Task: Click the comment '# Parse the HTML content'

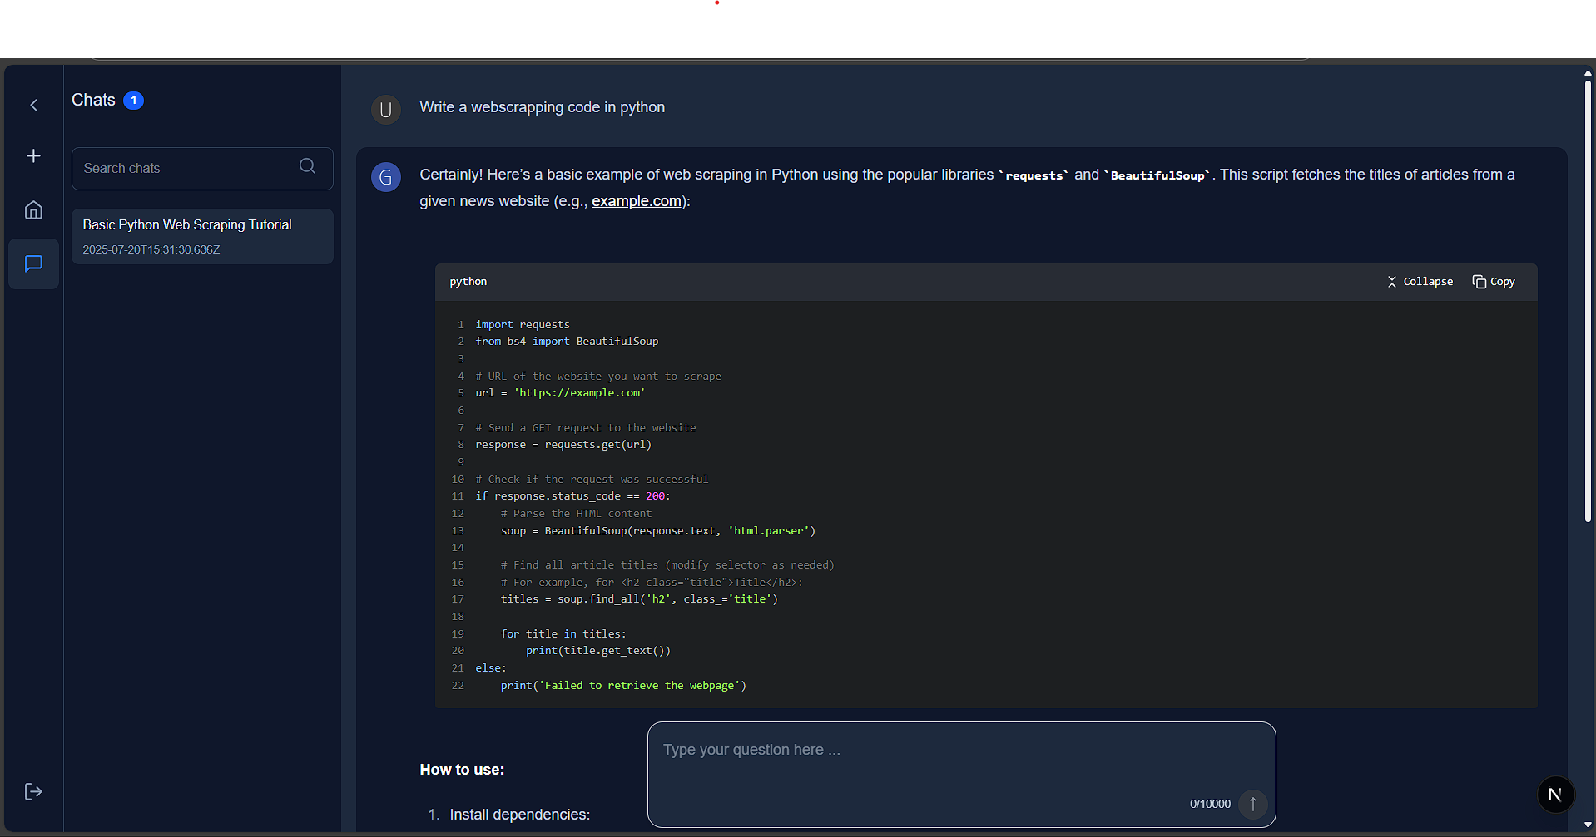Action: [x=576, y=513]
